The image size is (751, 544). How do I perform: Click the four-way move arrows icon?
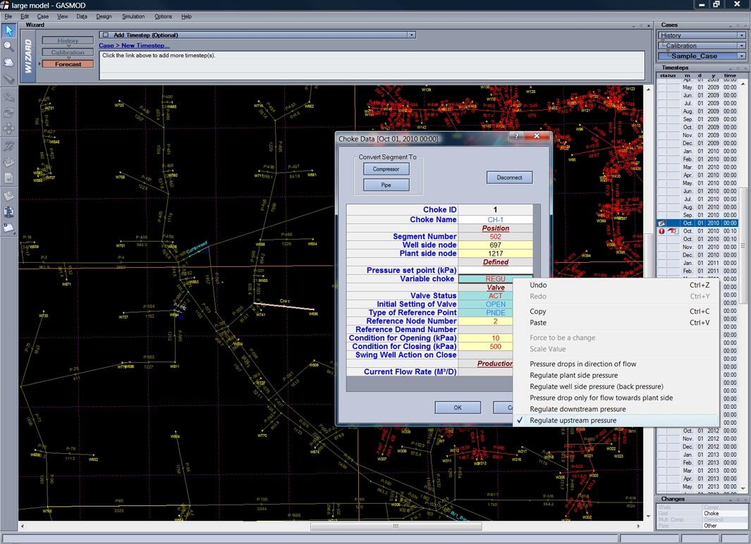point(9,128)
